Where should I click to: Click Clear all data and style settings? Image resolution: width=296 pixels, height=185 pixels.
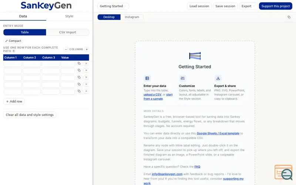[30, 115]
